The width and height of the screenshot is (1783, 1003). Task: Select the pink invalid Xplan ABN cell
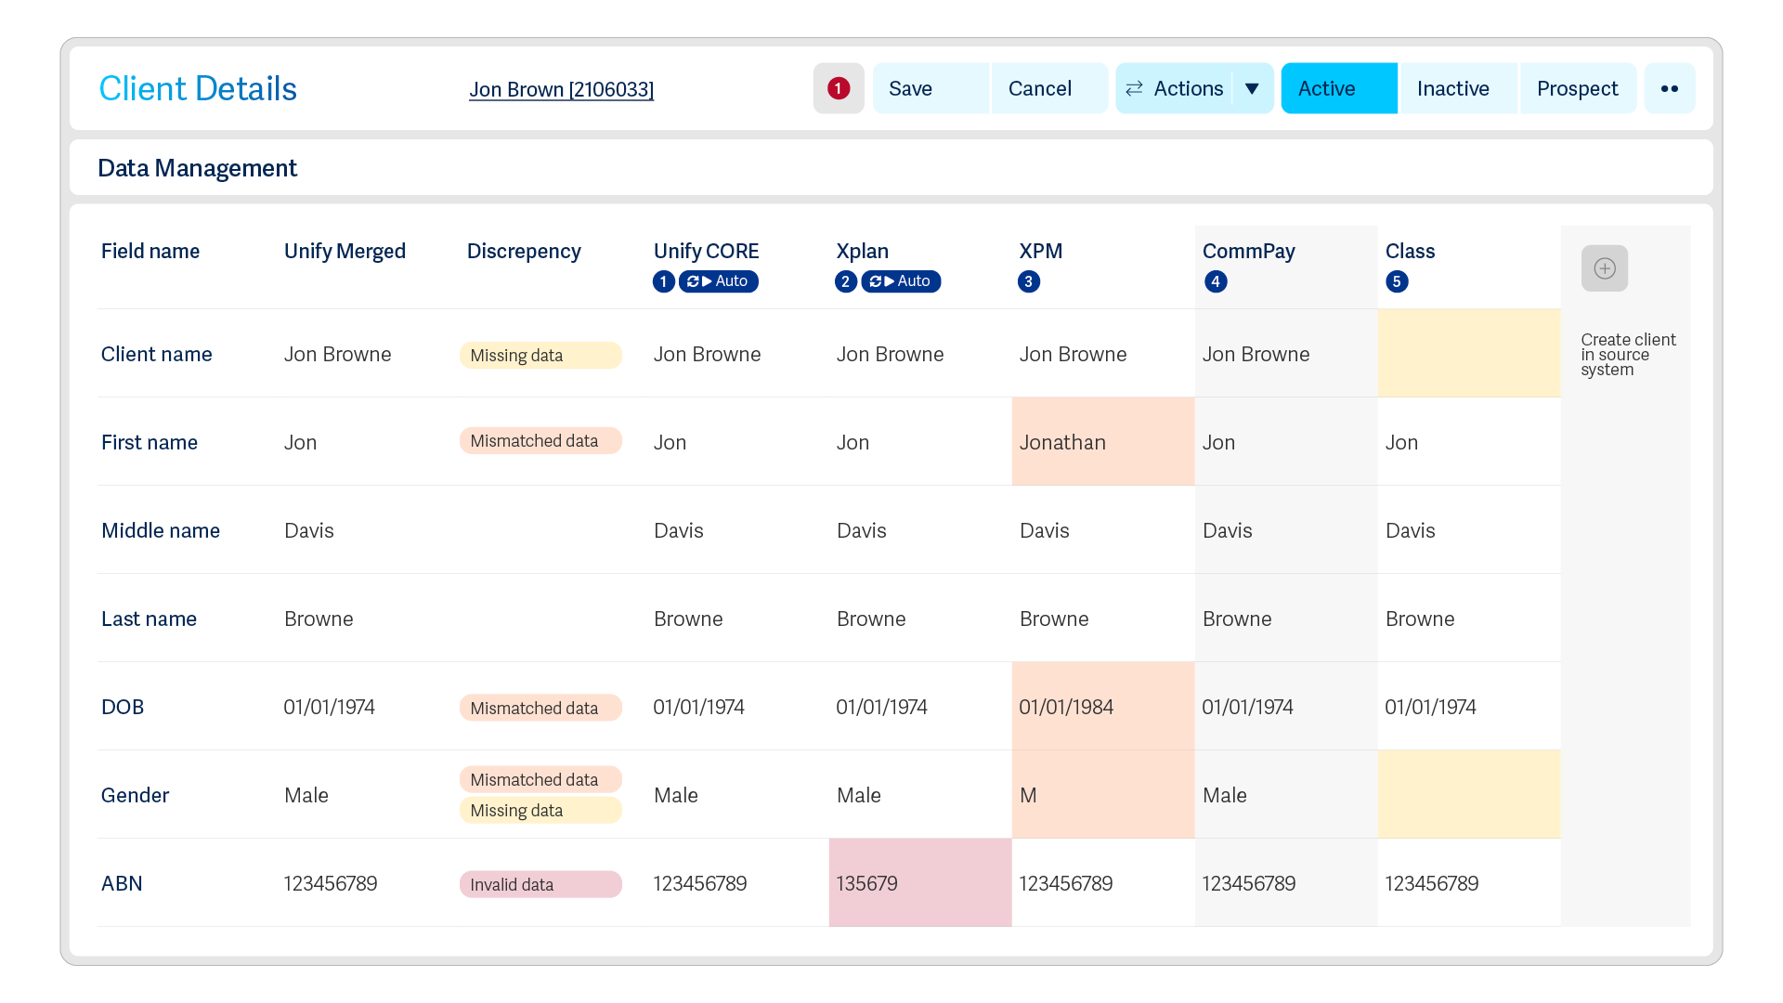point(919,882)
